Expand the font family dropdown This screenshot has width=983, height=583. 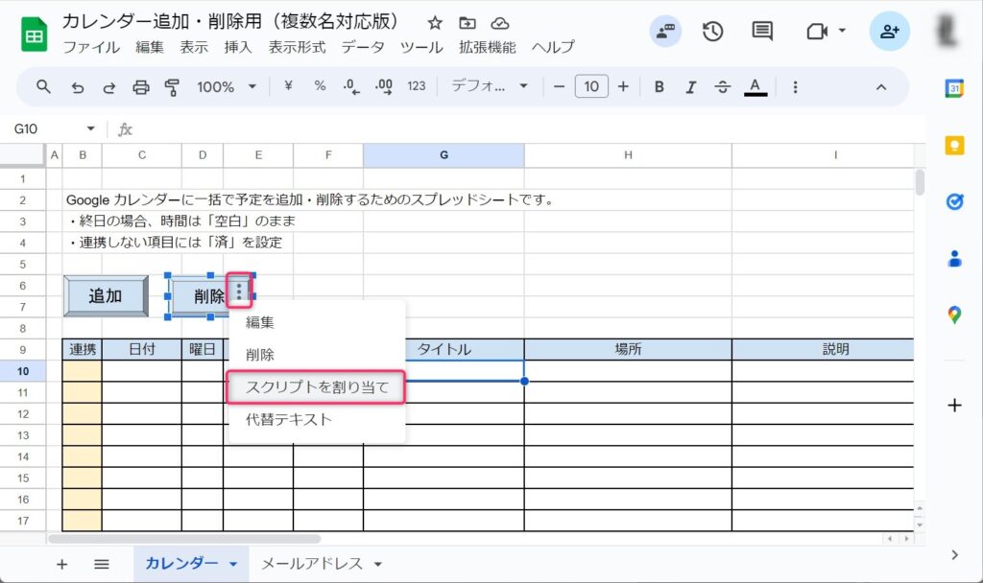[491, 87]
